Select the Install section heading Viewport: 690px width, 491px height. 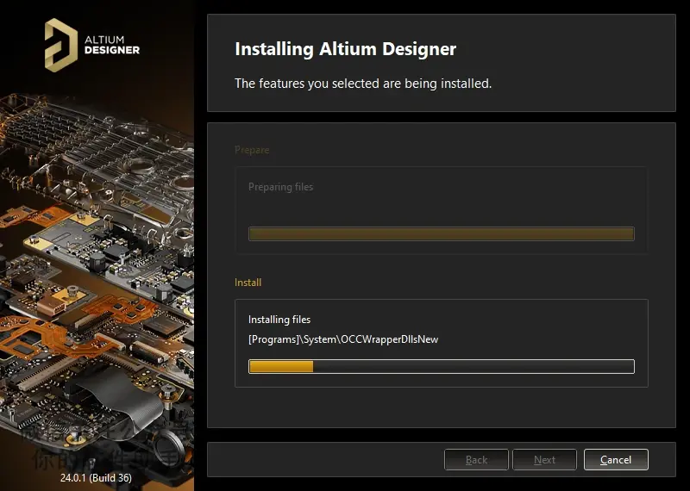click(248, 283)
